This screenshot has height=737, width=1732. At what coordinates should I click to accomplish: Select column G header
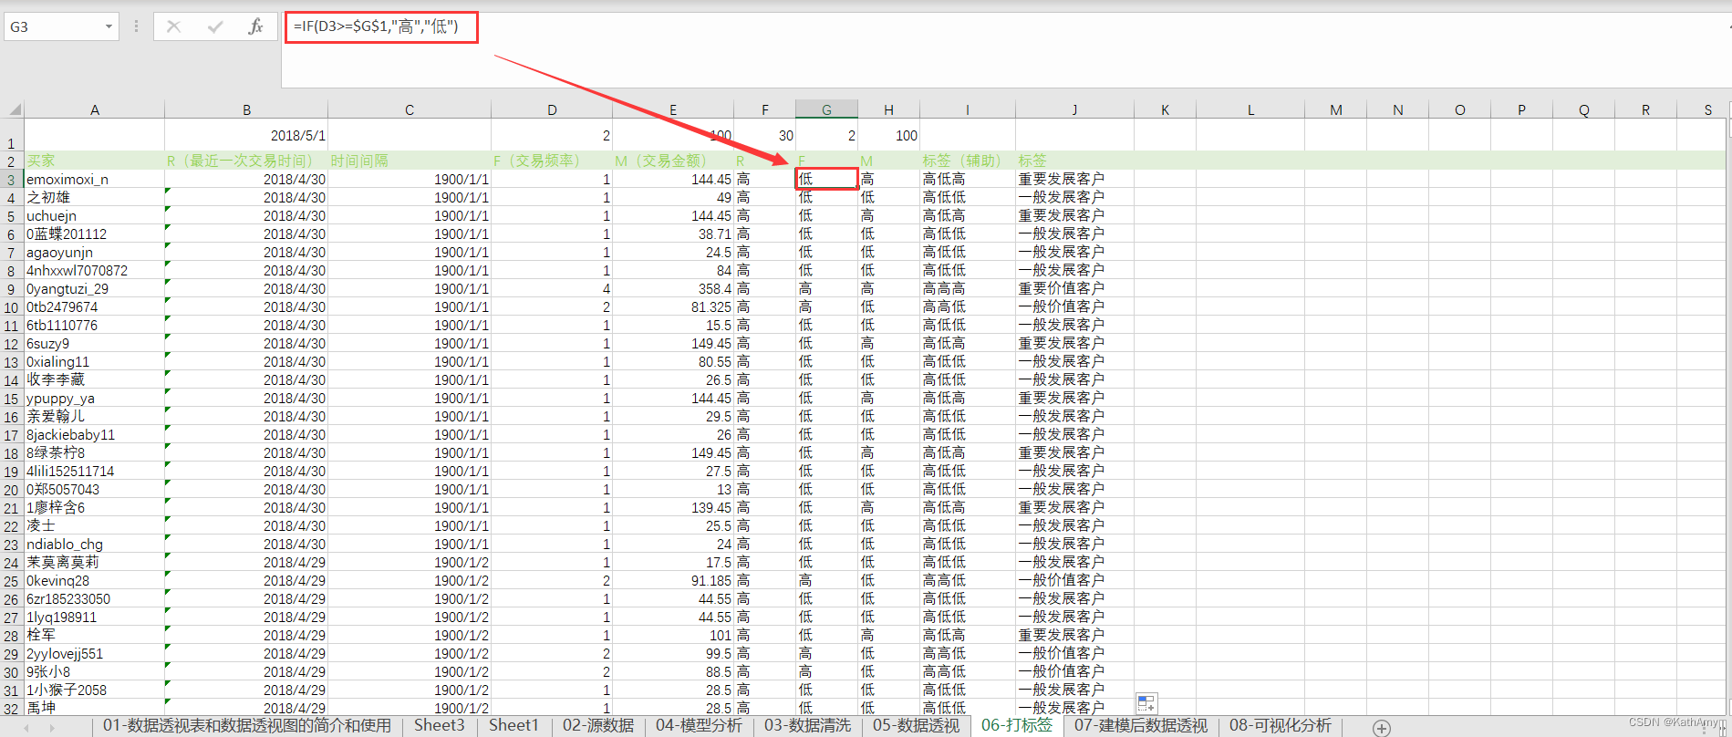[826, 109]
